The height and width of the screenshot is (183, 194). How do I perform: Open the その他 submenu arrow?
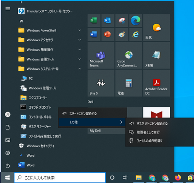(121, 122)
